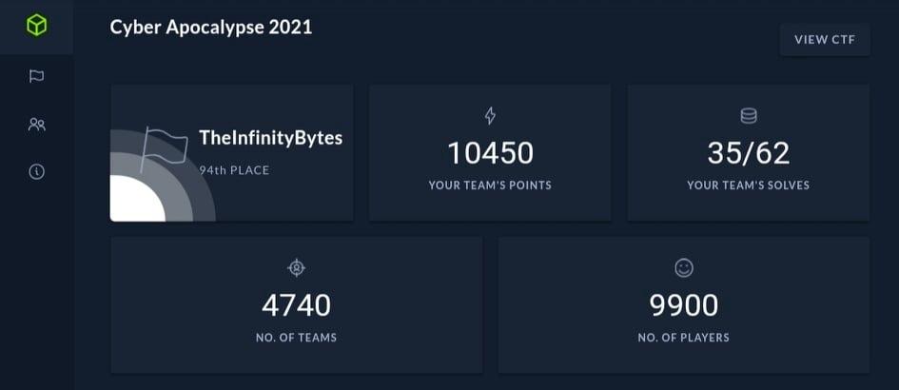Select the Cyber Apocalypse 2021 title
The height and width of the screenshot is (390, 899).
211,28
